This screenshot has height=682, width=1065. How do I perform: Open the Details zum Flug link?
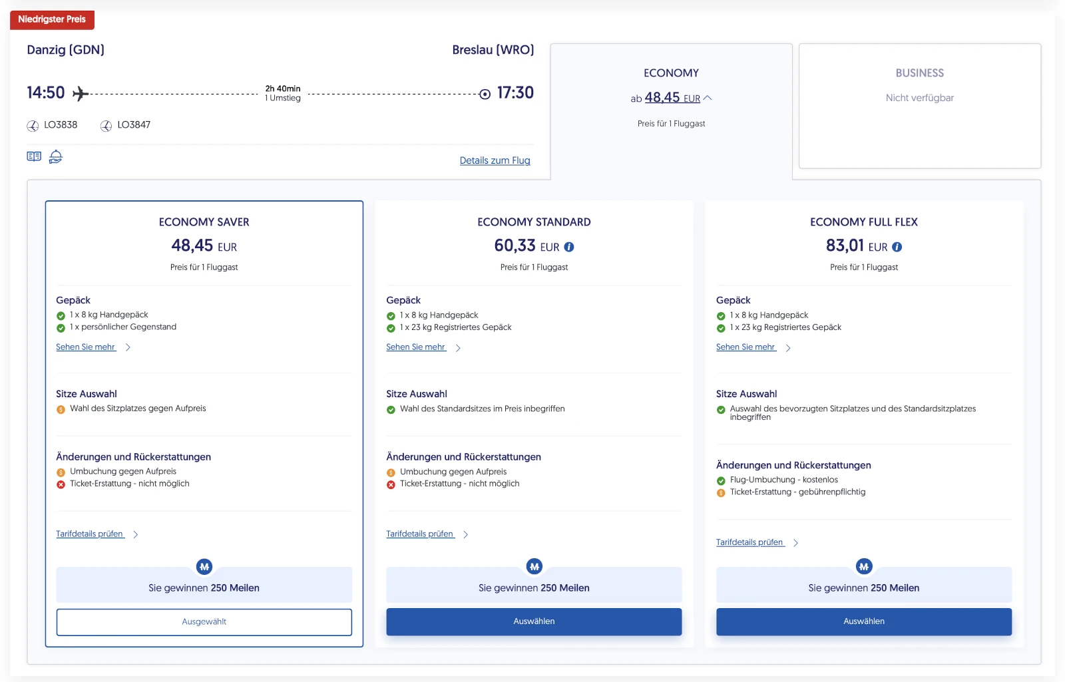[495, 160]
